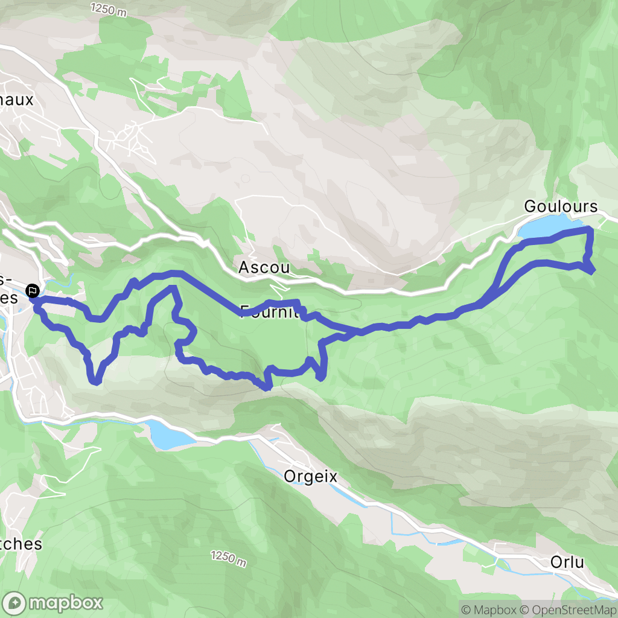Viewport: 618px width, 618px height.
Task: Select the Orgeix village label
Action: click(311, 477)
